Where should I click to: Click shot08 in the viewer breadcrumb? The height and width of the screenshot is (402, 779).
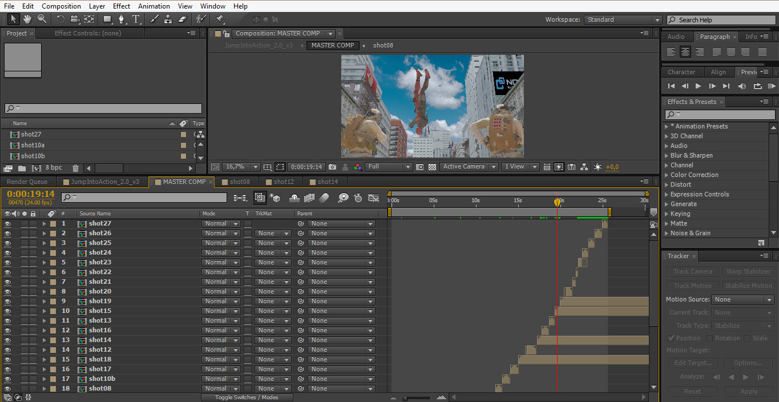pyautogui.click(x=383, y=45)
